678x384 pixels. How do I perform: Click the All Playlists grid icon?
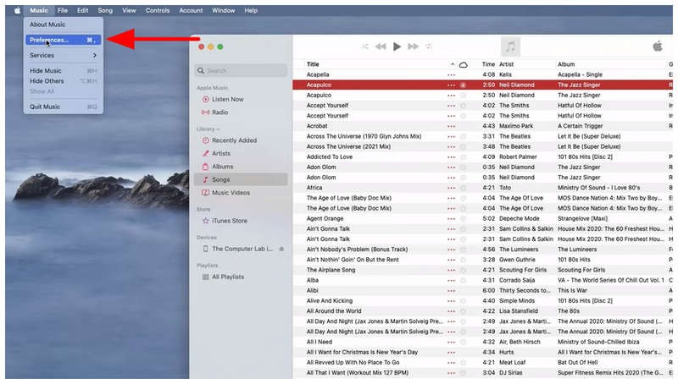pos(205,277)
